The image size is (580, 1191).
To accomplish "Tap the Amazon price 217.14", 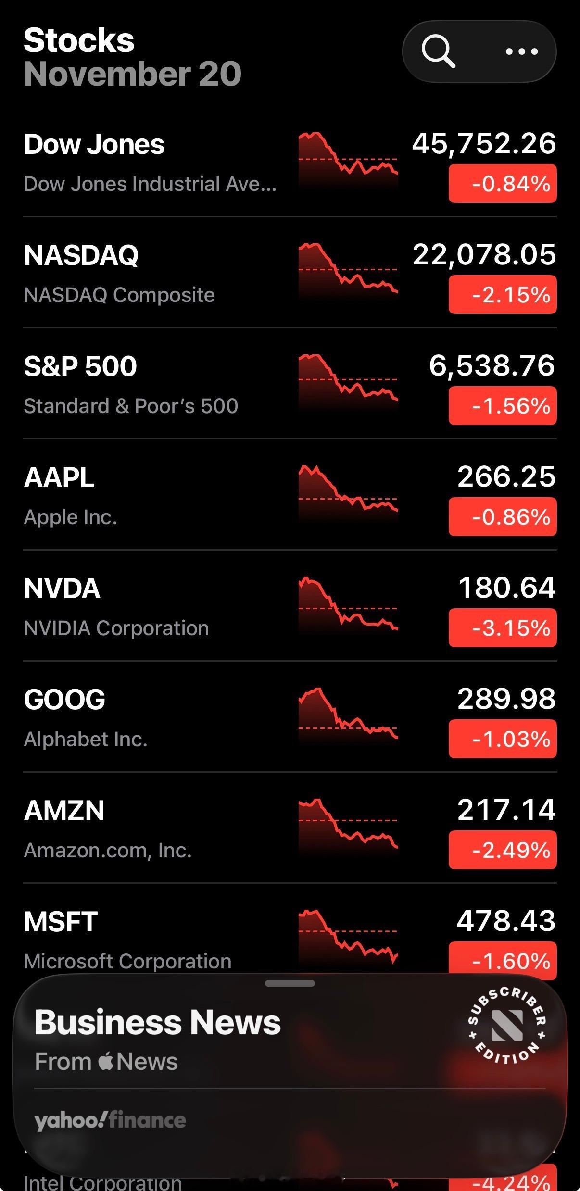I will 506,810.
